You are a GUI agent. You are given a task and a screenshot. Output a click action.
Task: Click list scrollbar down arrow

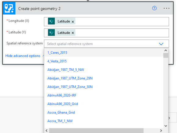(166, 126)
